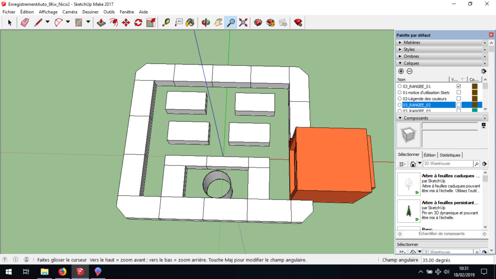This screenshot has height=279, width=496.
Task: Expand the Styles panel
Action: [x=400, y=49]
